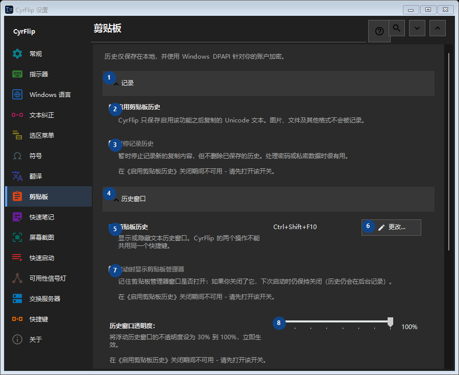Click the 100% transparency value
Screen dimensions: 459x375
coord(409,327)
